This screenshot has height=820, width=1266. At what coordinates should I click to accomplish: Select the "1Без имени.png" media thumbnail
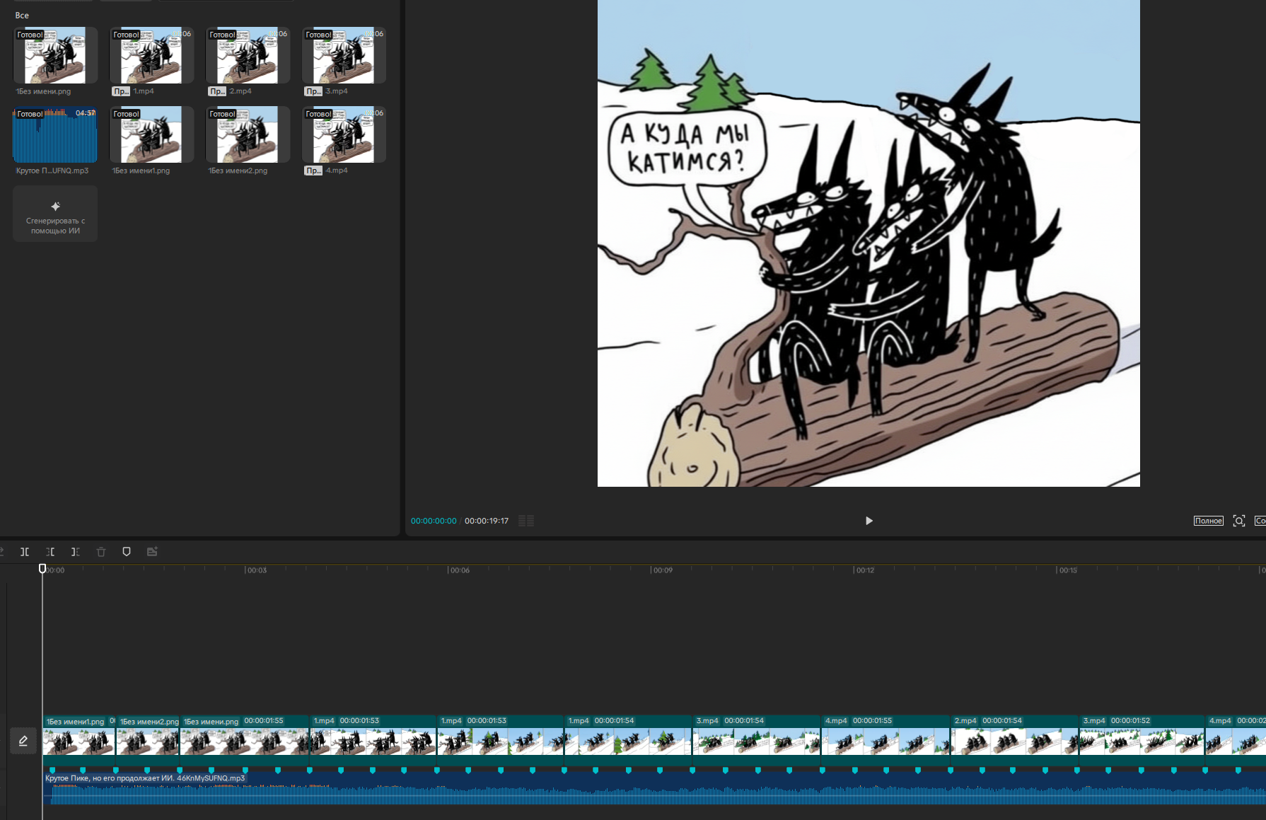pyautogui.click(x=55, y=56)
